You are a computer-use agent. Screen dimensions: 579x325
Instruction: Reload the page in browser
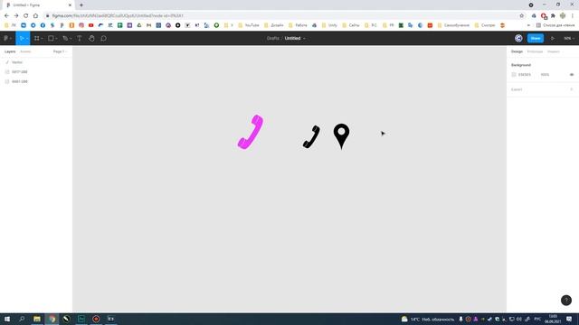pyautogui.click(x=26, y=15)
